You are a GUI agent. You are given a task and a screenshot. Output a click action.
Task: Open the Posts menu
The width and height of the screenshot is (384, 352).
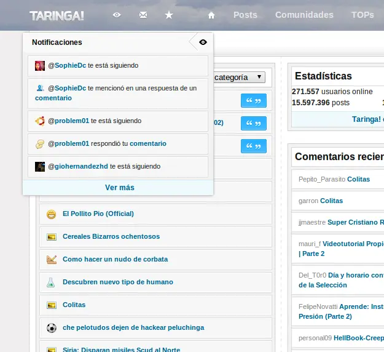[x=245, y=15]
